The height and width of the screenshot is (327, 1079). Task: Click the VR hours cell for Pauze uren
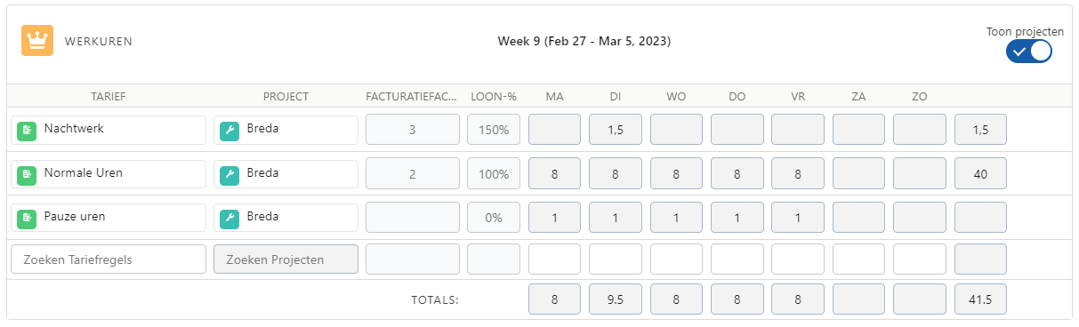coord(798,218)
